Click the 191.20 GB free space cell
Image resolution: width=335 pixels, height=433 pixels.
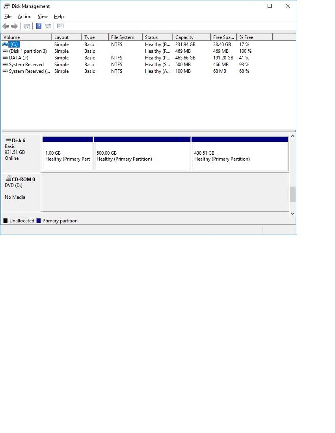coord(223,58)
